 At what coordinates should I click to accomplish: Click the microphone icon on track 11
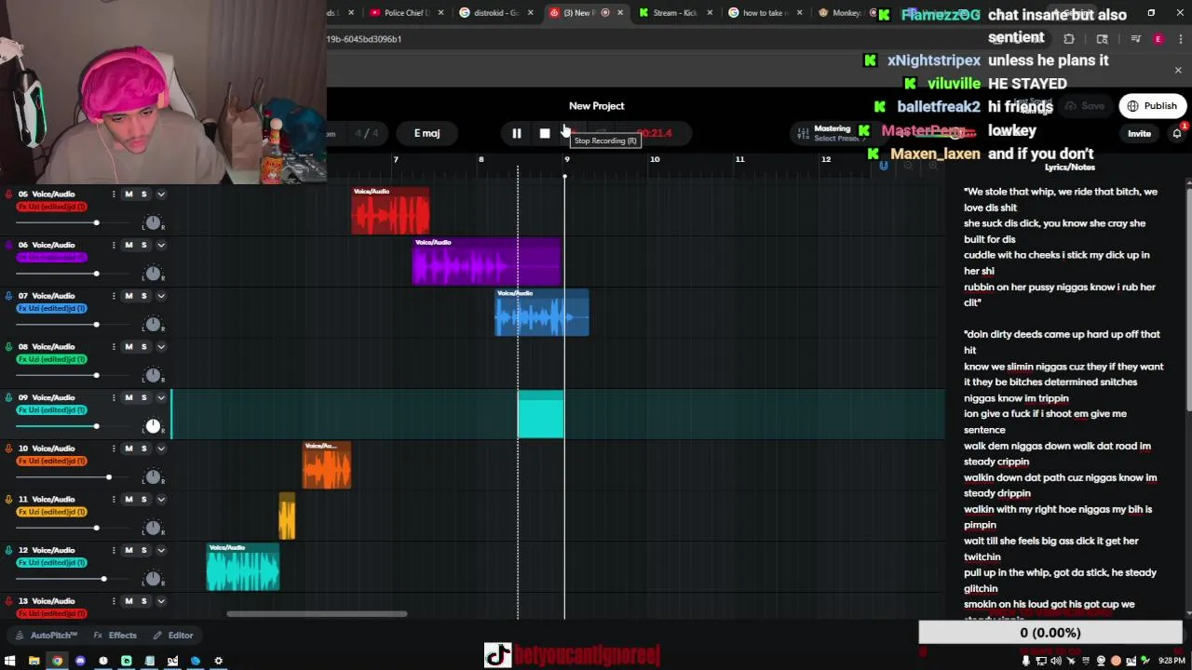pyautogui.click(x=9, y=499)
